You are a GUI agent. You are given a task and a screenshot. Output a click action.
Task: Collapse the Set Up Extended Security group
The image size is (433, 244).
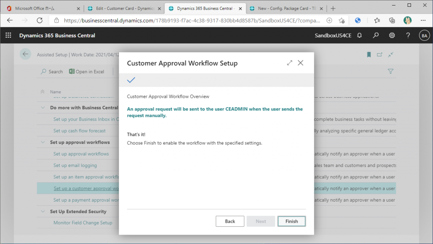click(43, 211)
